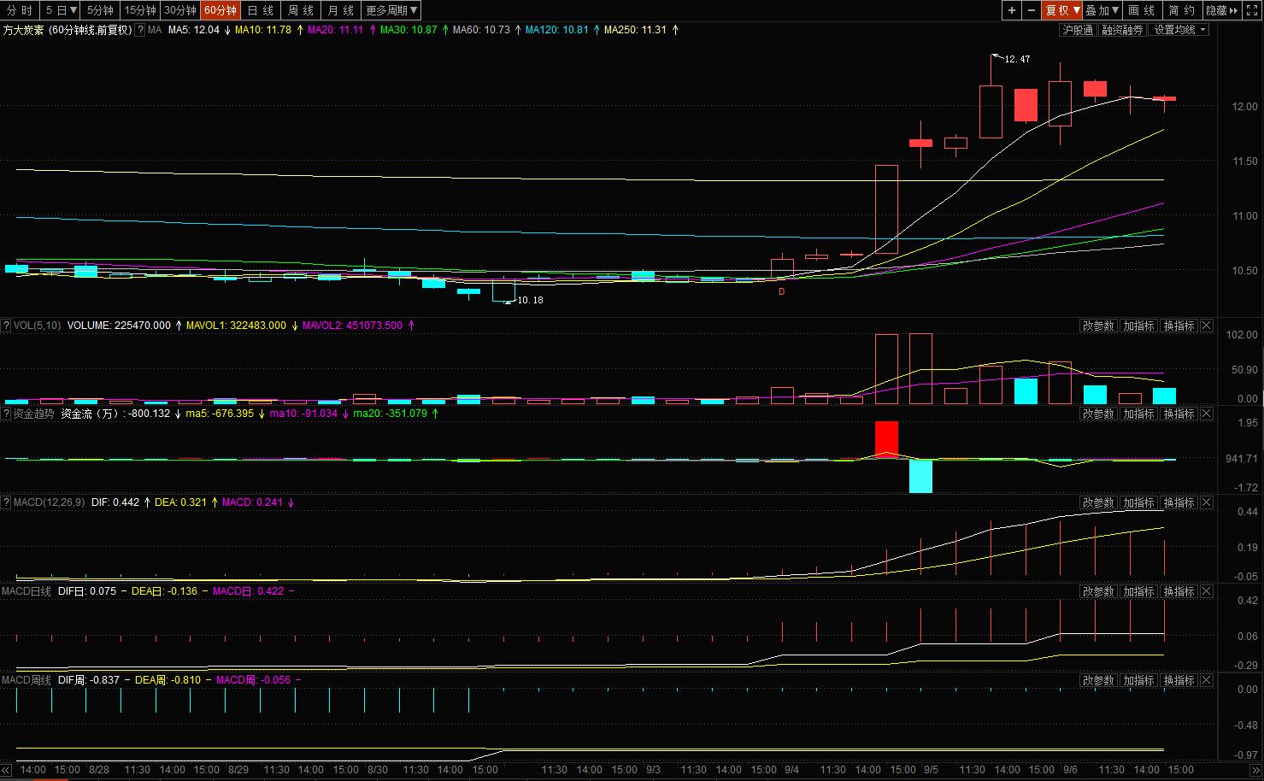Click the 9/6 date on the time axis
The width and height of the screenshot is (1264, 781).
click(x=1070, y=770)
